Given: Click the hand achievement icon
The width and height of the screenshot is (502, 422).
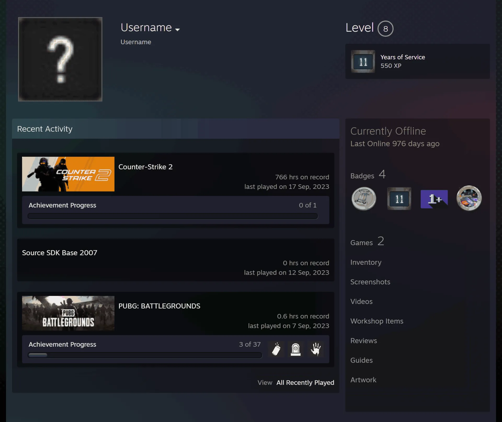Looking at the screenshot, I should (316, 349).
